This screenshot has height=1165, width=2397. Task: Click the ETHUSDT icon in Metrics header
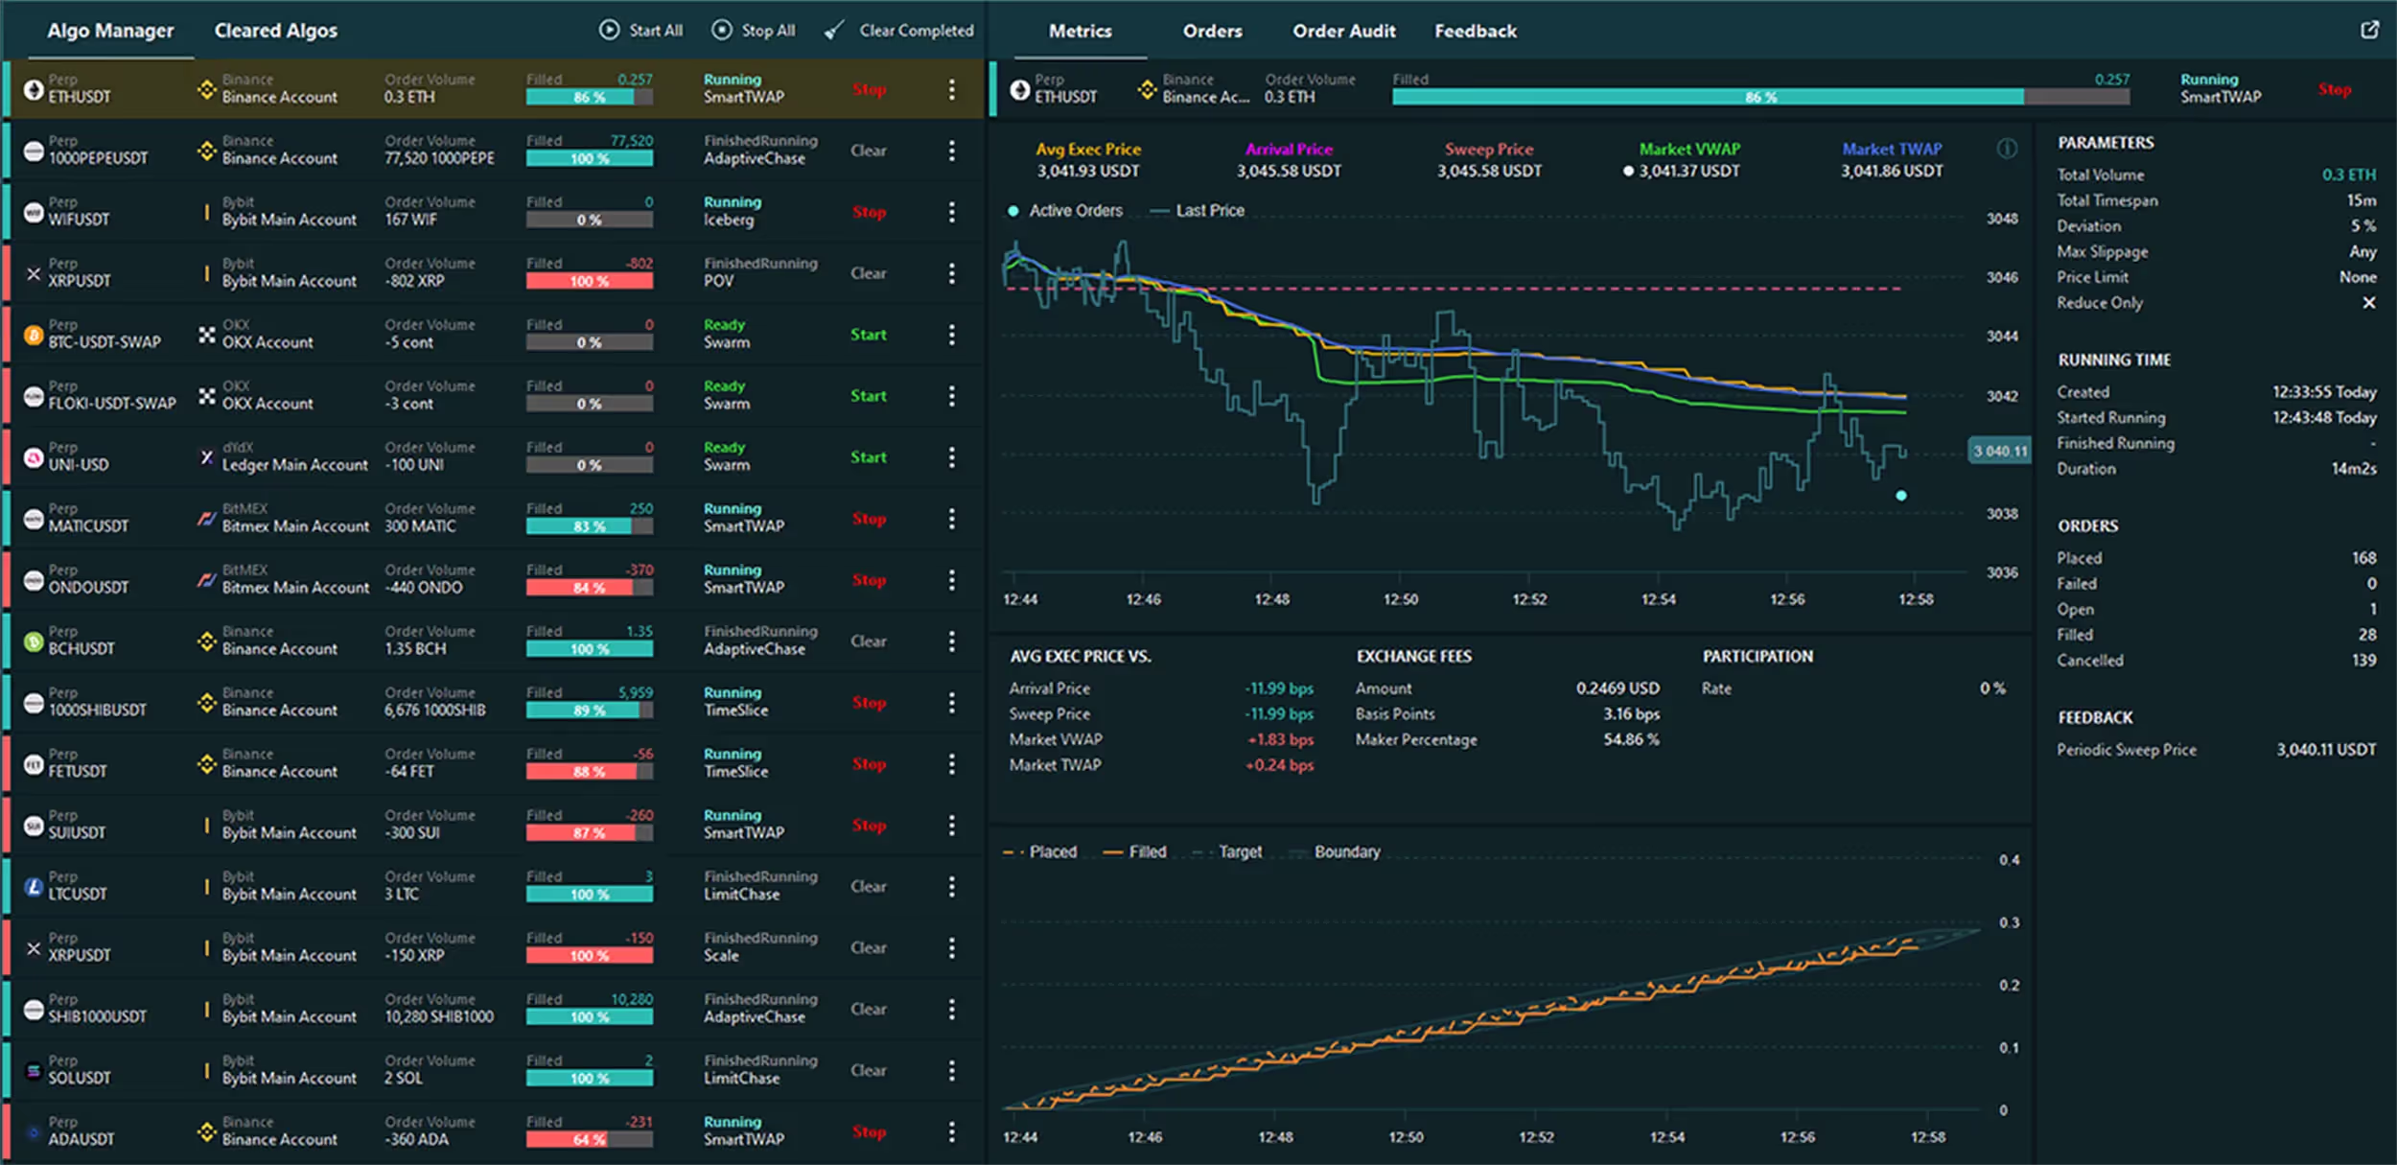pos(1020,89)
